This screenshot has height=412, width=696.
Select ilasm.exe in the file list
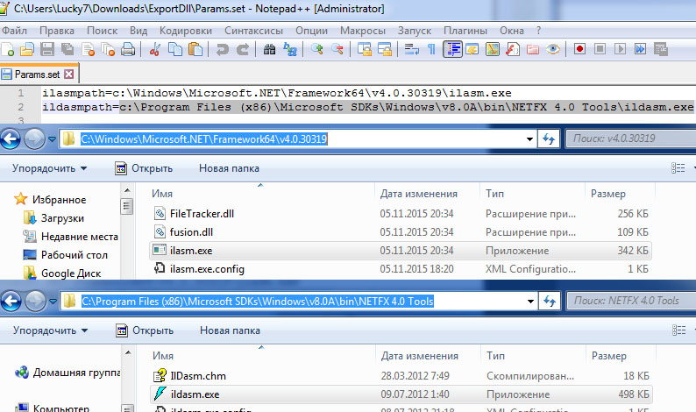[401, 251]
